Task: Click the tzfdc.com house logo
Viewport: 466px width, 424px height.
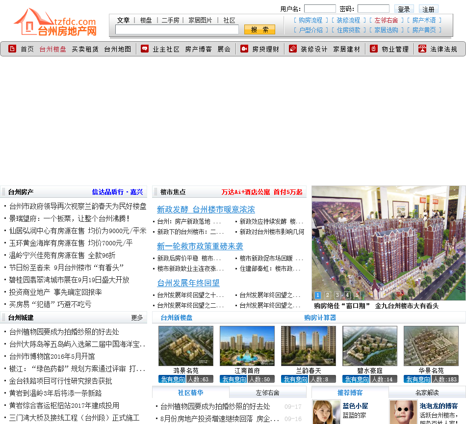Action: [55, 22]
